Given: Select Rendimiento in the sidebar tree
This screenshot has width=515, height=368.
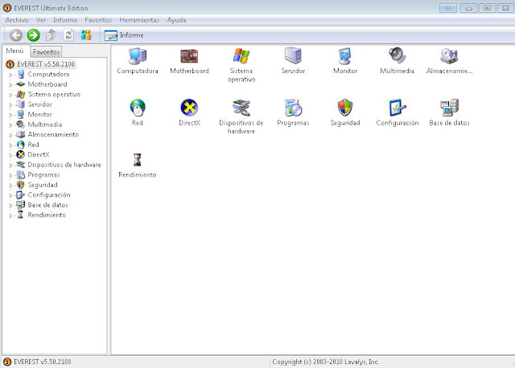Looking at the screenshot, I should click(47, 215).
